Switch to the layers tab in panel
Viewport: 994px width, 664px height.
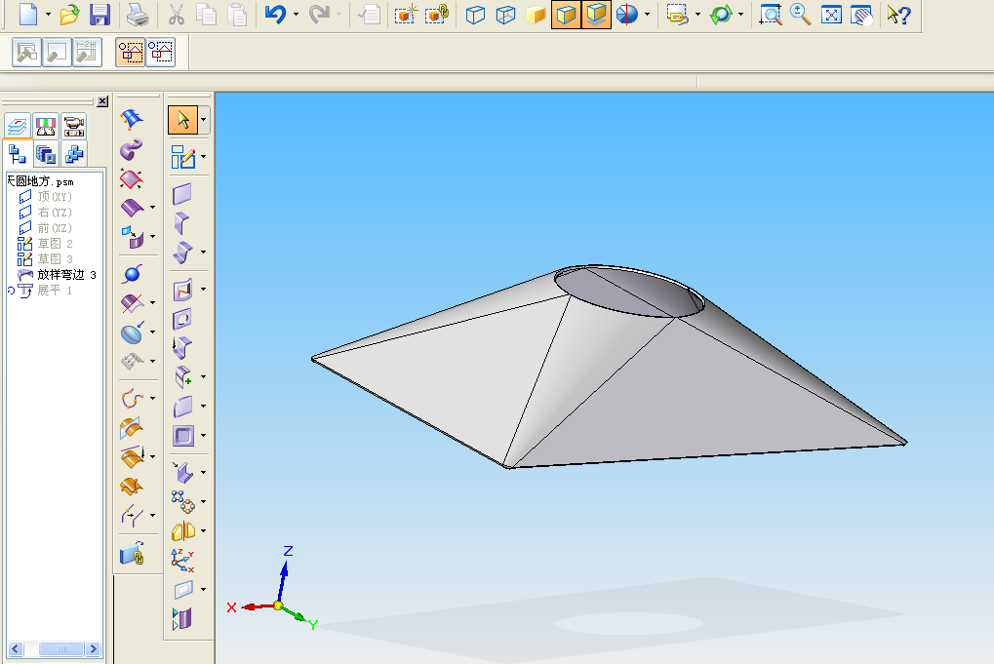[18, 126]
